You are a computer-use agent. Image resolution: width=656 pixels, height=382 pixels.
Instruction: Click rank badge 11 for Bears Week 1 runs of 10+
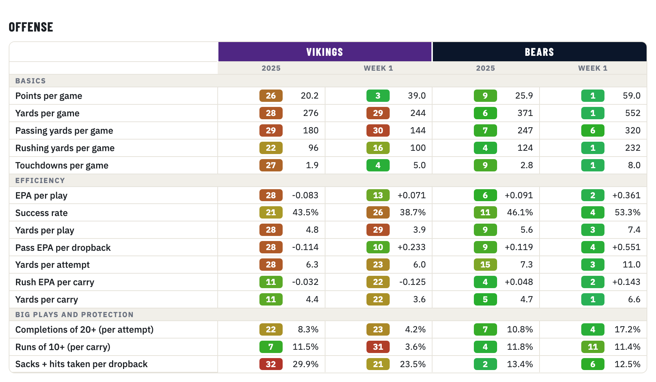tap(593, 347)
